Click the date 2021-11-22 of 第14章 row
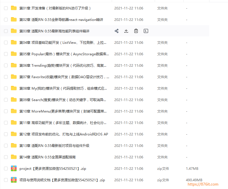The height and width of the screenshot is (189, 228). 129,157
